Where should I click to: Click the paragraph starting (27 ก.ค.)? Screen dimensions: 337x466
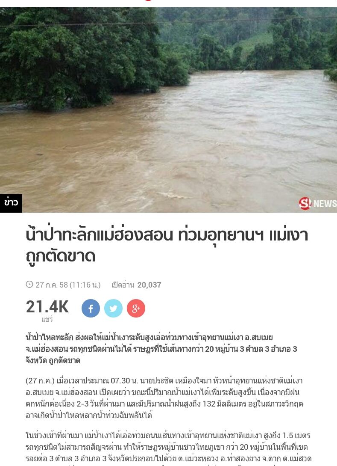(164, 398)
